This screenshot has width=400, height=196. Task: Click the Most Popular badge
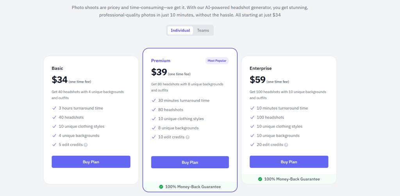tap(217, 61)
